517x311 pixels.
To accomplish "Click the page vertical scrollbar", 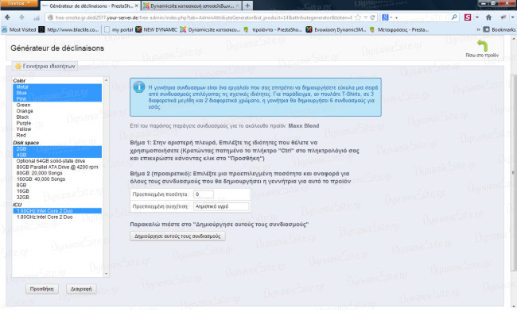I will (514, 172).
